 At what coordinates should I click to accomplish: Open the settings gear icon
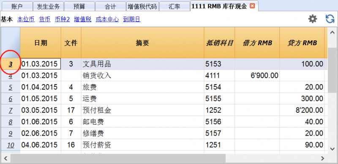point(313,19)
